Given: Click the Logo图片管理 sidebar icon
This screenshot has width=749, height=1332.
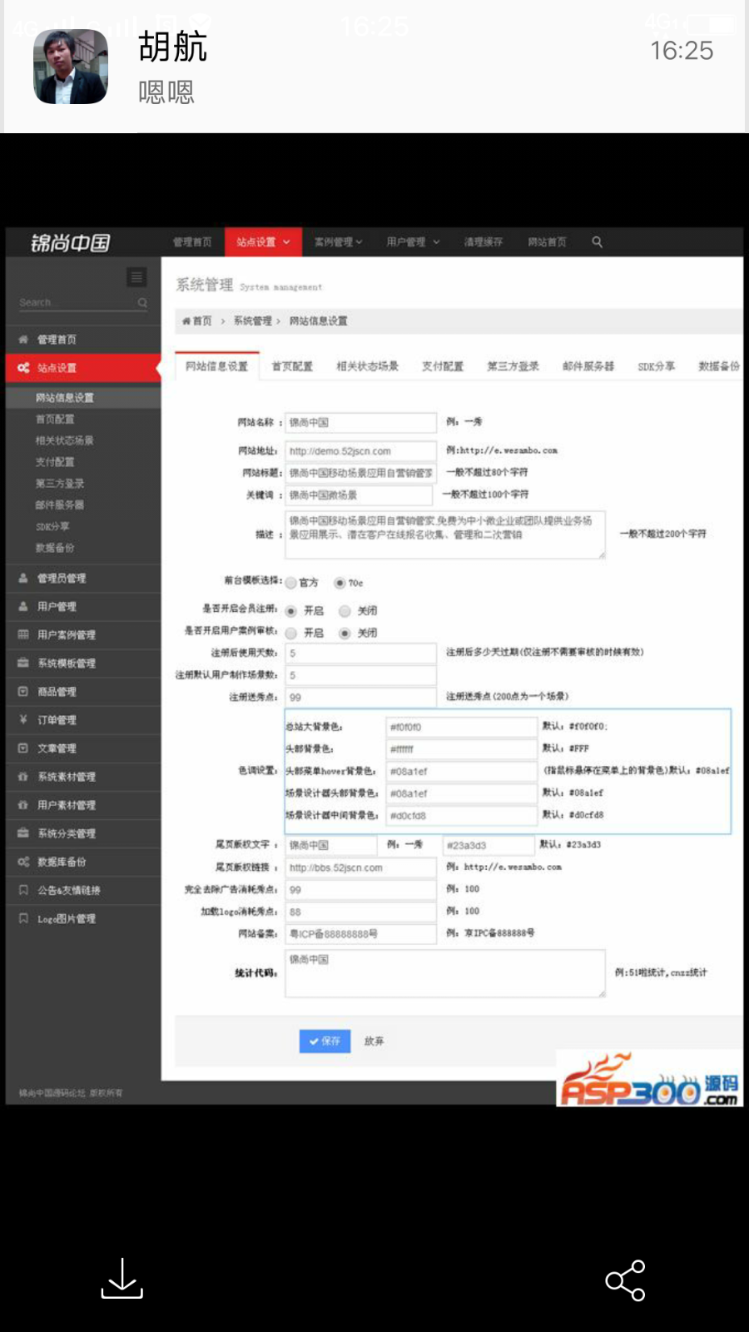Looking at the screenshot, I should click(23, 918).
